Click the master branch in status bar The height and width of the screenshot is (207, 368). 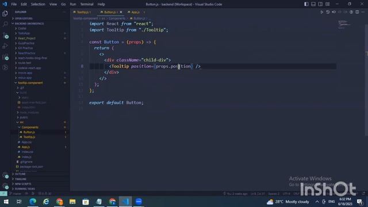(16, 194)
